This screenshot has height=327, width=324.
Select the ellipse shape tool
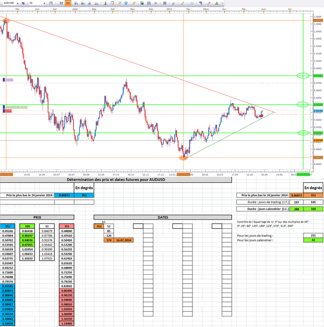tap(192, 3)
